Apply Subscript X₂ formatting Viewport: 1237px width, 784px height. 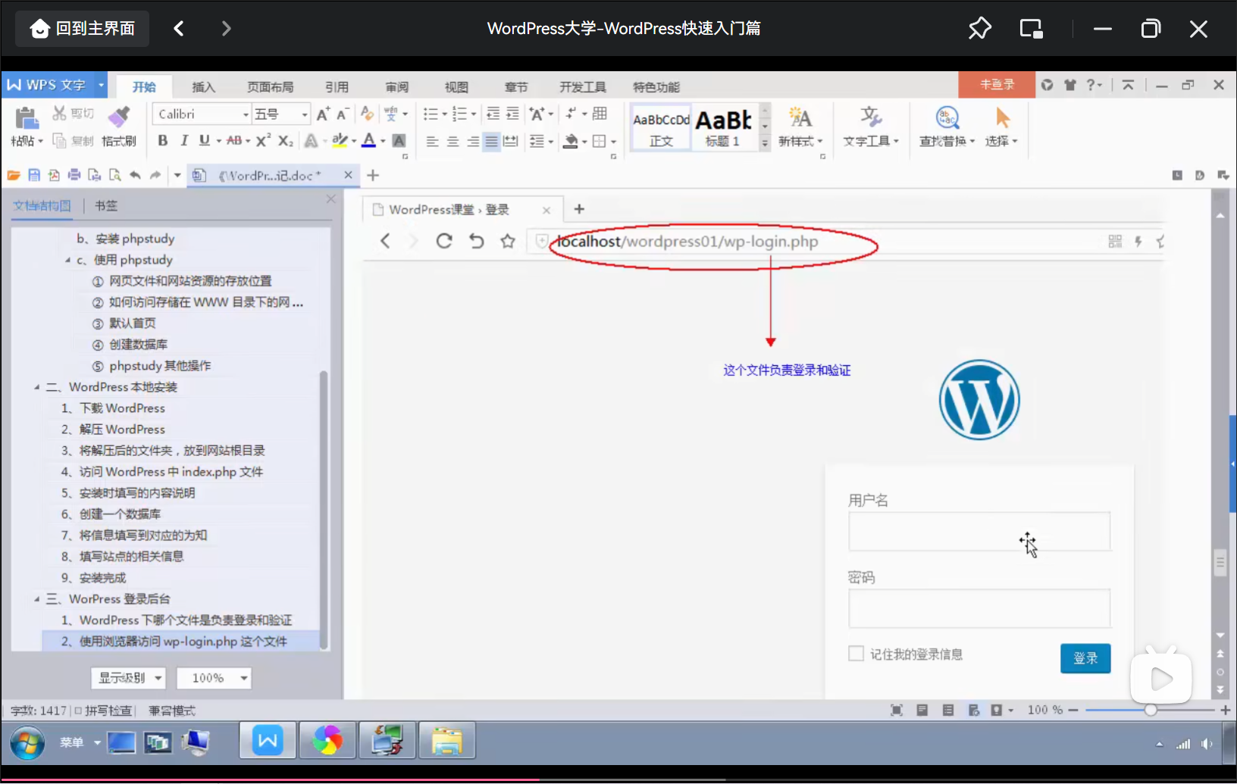(285, 141)
